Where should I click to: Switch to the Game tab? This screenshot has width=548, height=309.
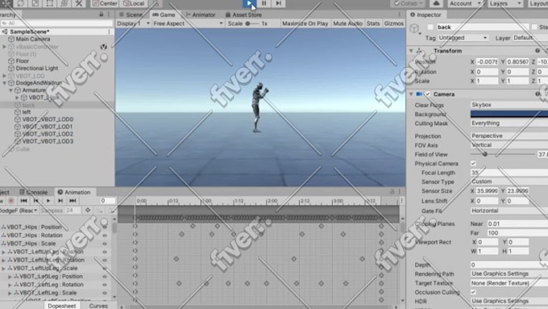(164, 15)
